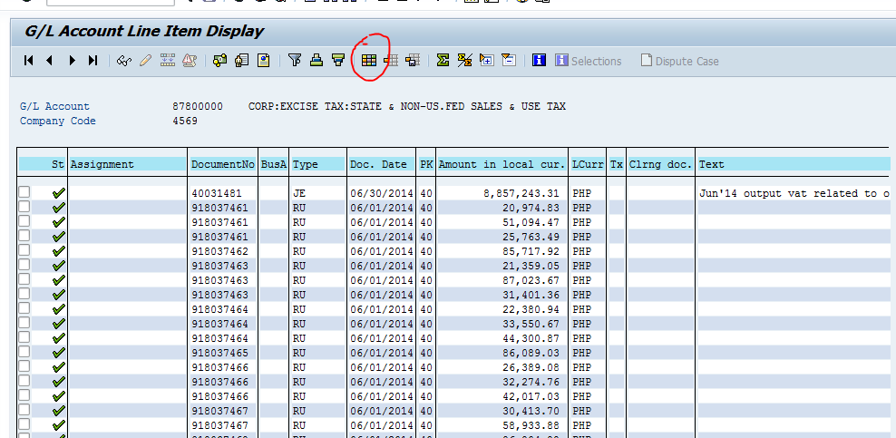
Task: Click the yellow document overview icon
Action: (263, 60)
